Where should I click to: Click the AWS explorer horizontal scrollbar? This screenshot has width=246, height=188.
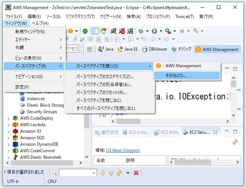point(42,163)
